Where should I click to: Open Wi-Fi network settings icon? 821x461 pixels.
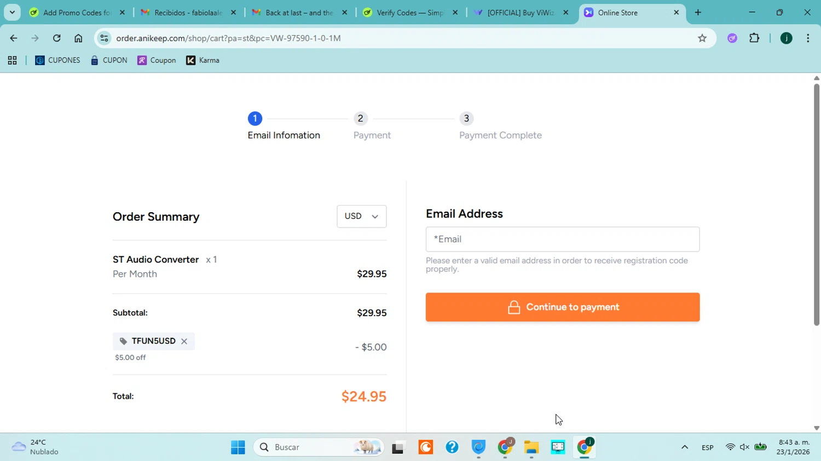(730, 447)
